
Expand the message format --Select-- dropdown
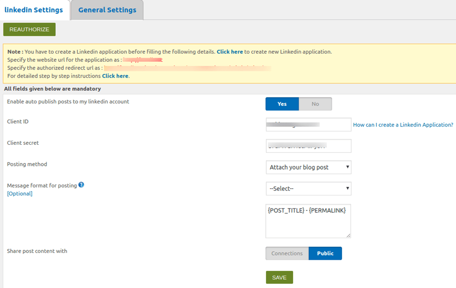point(309,189)
